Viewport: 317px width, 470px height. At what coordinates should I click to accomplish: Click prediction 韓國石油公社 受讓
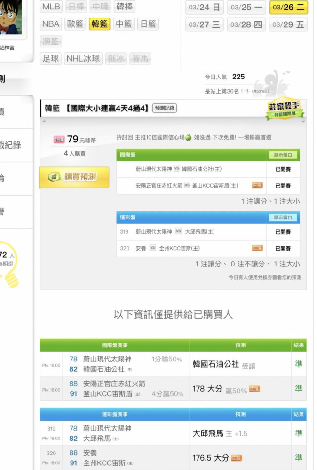coord(224,365)
